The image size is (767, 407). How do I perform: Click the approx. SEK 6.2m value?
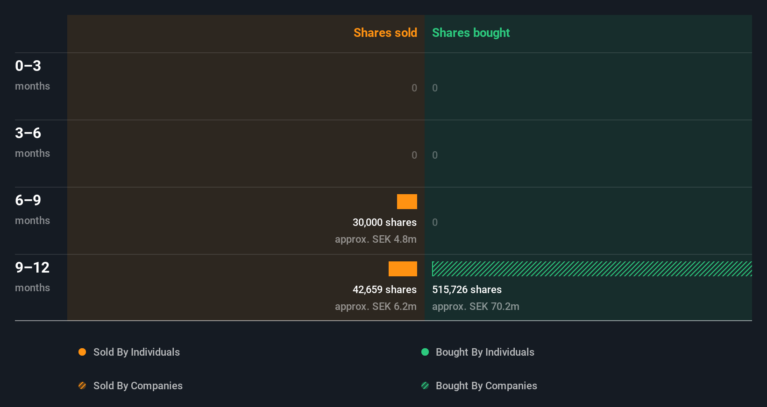click(x=376, y=307)
